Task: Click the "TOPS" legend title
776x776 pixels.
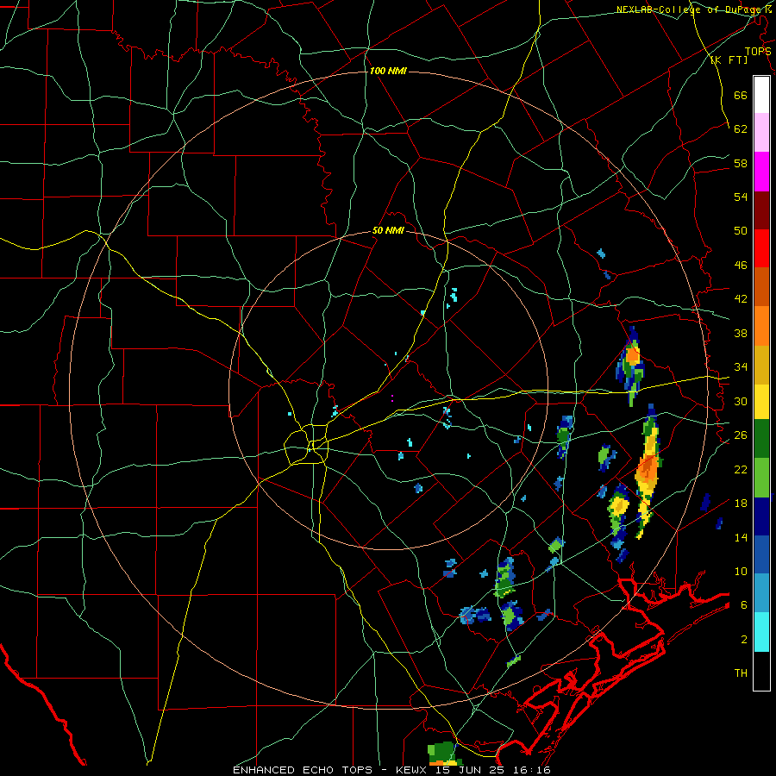Action: (x=758, y=51)
